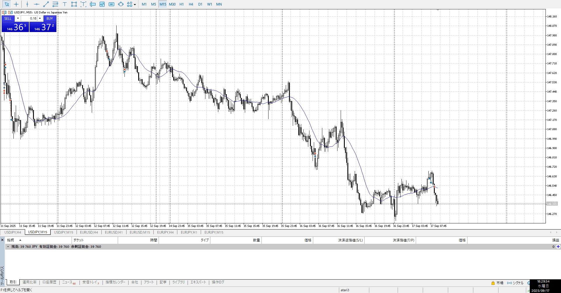Image resolution: width=561 pixels, height=293 pixels.
Task: Open the 口座履歴 account history tab
Action: pyautogui.click(x=49, y=282)
